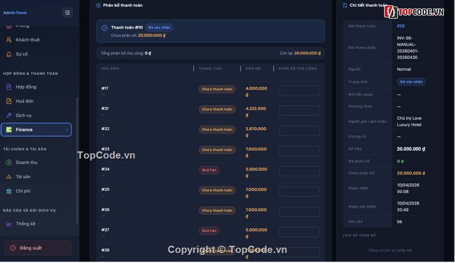Image resolution: width=455 pixels, height=263 pixels.
Task: Select the Dịch vụ menu item
Action: point(36,115)
